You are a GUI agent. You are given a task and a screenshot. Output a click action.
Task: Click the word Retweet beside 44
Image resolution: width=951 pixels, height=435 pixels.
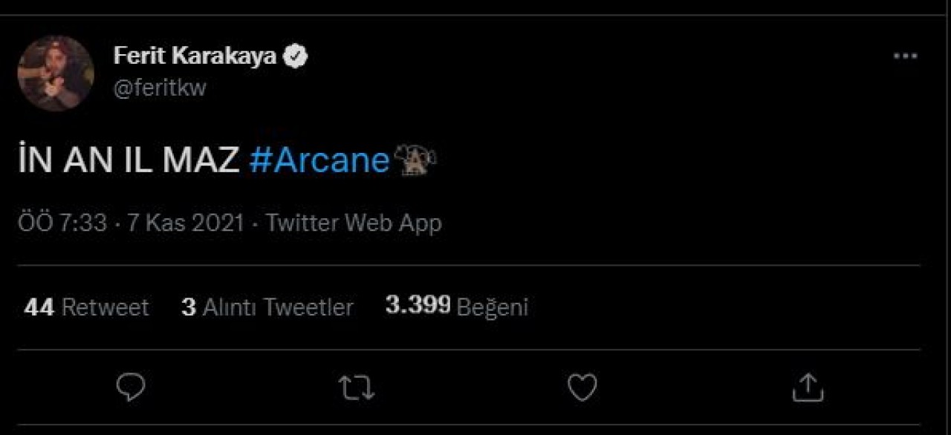105,307
